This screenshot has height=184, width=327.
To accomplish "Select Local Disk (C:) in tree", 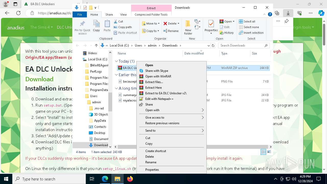I will (x=98, y=59).
